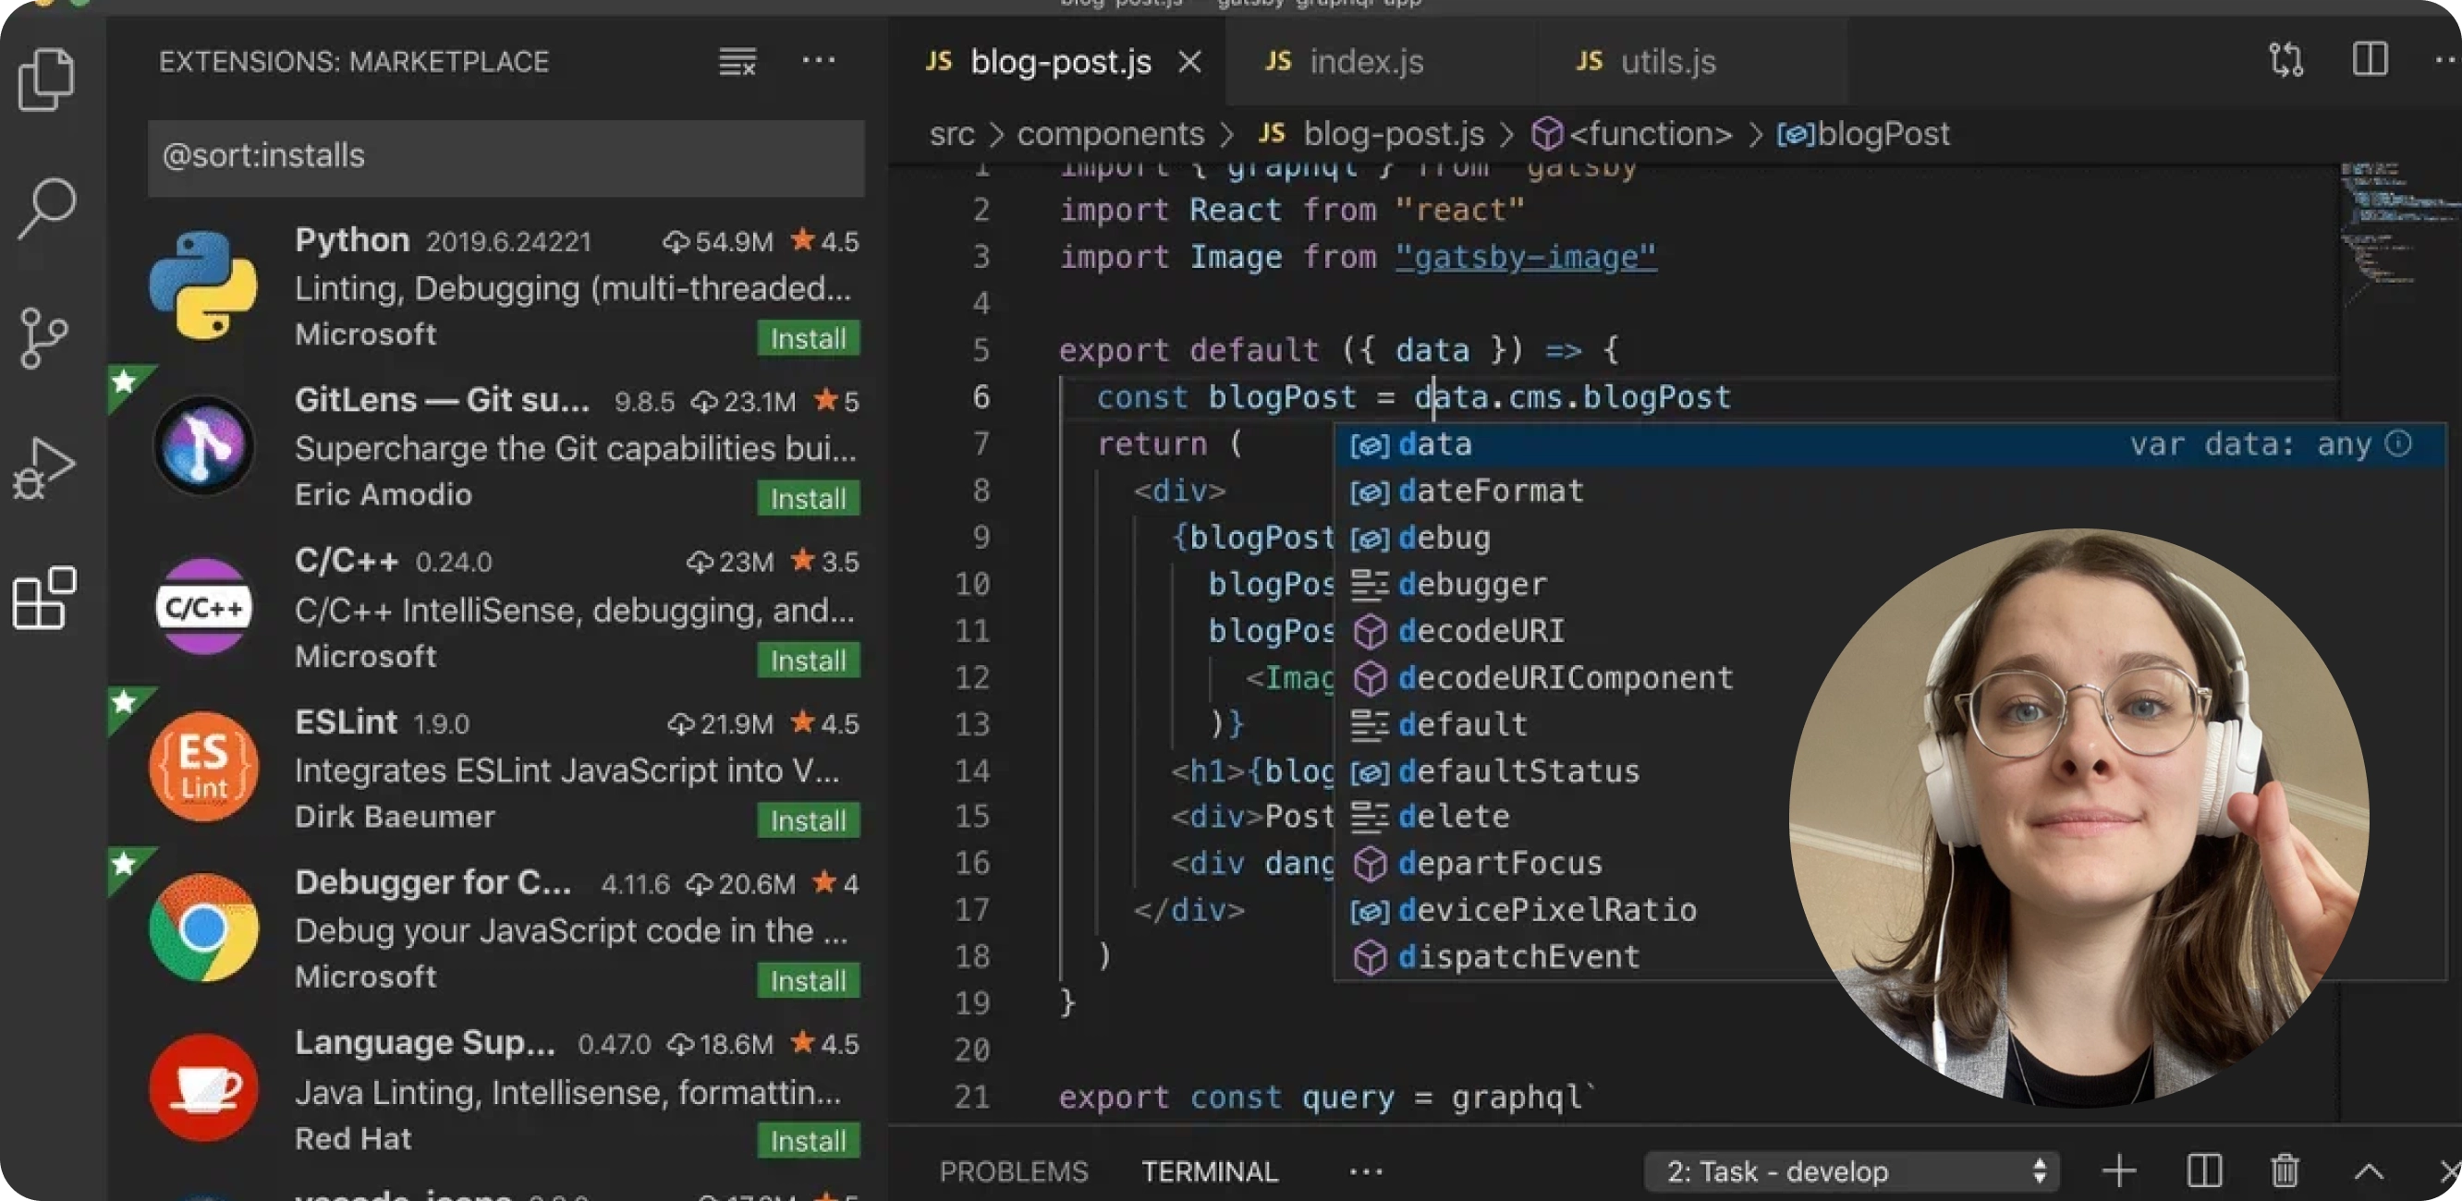Click blog-post.js in the breadcrumb
This screenshot has height=1201, width=2462.
(x=1394, y=134)
